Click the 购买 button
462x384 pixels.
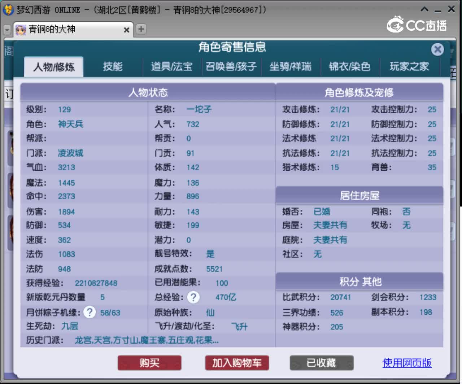point(149,363)
